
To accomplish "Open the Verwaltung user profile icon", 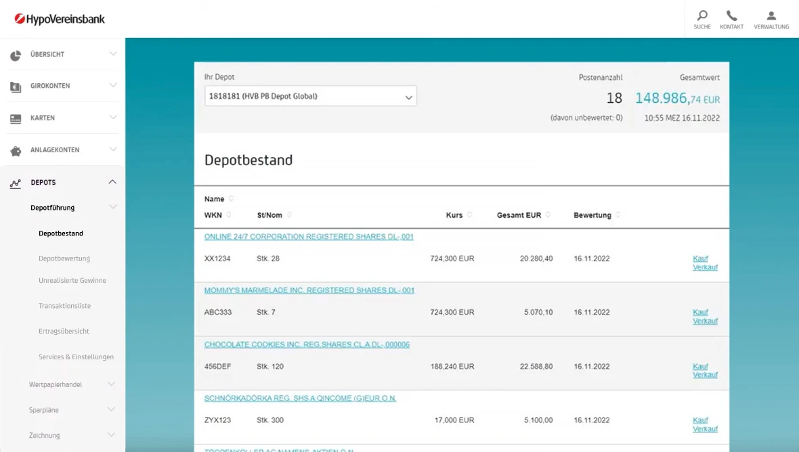I will tap(771, 16).
